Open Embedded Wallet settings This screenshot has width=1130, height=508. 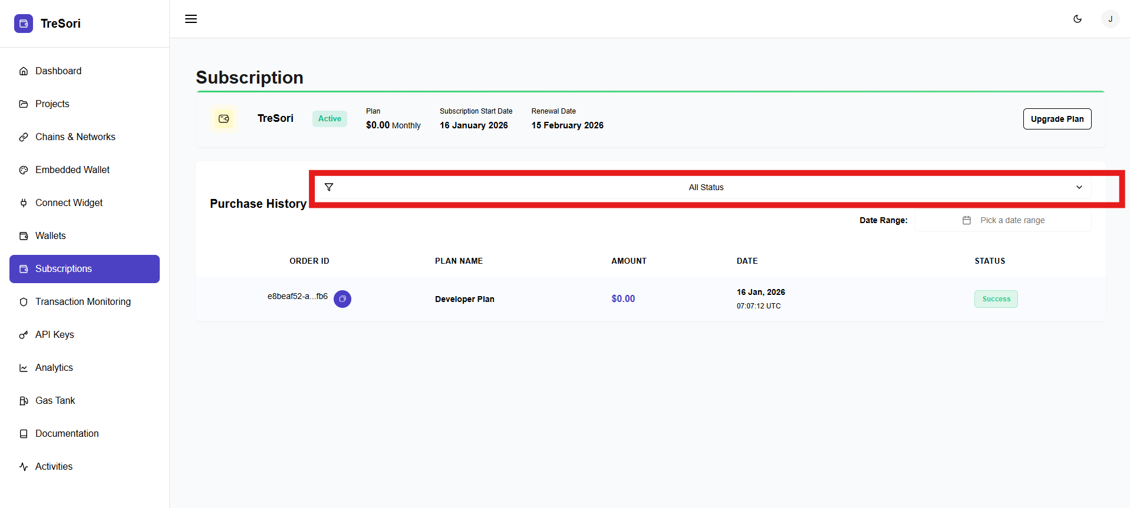[x=72, y=170]
